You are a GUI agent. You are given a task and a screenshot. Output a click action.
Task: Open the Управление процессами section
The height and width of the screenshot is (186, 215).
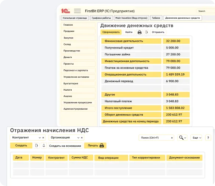[x=78, y=102]
